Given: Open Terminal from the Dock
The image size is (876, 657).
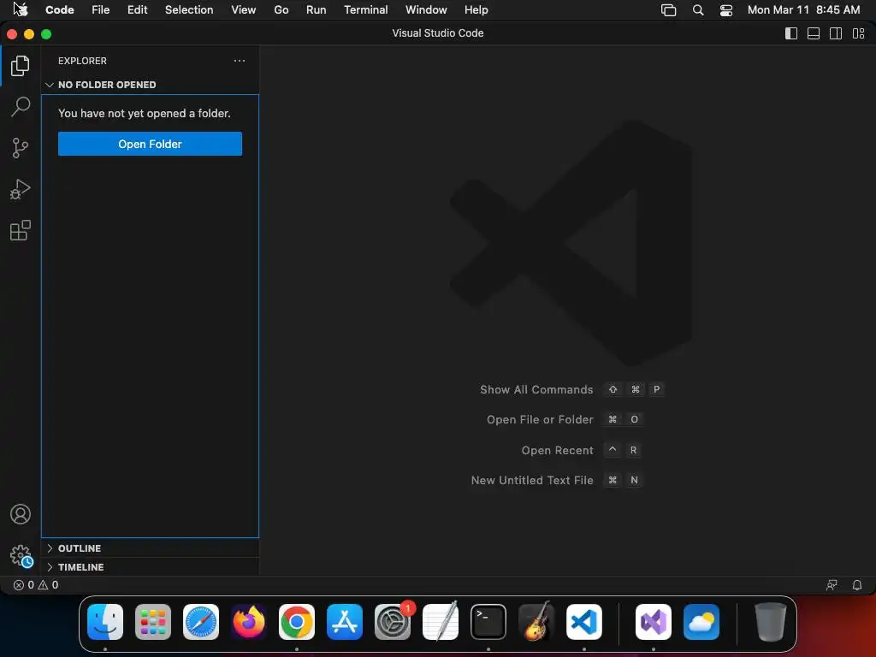Looking at the screenshot, I should [488, 622].
